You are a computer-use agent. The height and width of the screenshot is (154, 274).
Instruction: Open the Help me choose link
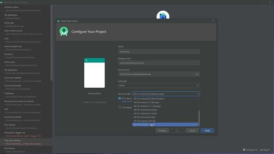click(x=127, y=101)
